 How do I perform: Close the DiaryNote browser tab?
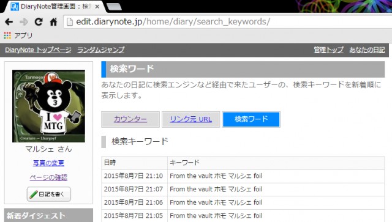pos(97,7)
